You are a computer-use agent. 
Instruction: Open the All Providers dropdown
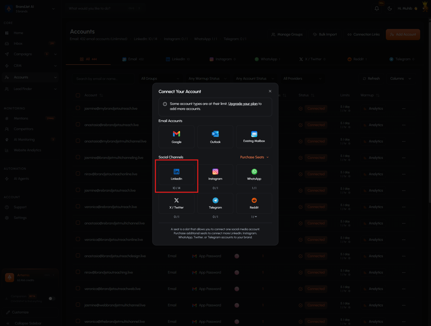pyautogui.click(x=302, y=78)
